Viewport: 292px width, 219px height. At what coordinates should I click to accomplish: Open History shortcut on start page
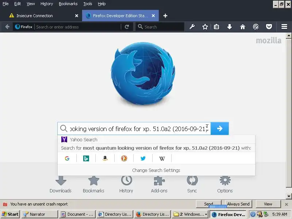[126, 185]
